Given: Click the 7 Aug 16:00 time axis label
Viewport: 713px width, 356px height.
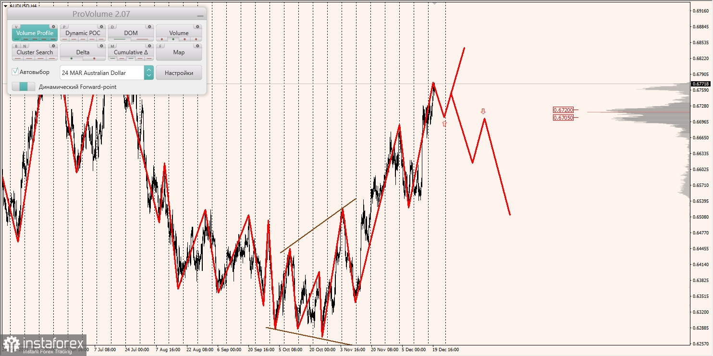Looking at the screenshot, I should coord(168,350).
